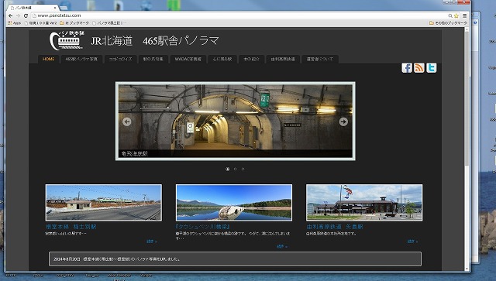
Task: Bookmark this page with star icon
Action: [x=456, y=15]
